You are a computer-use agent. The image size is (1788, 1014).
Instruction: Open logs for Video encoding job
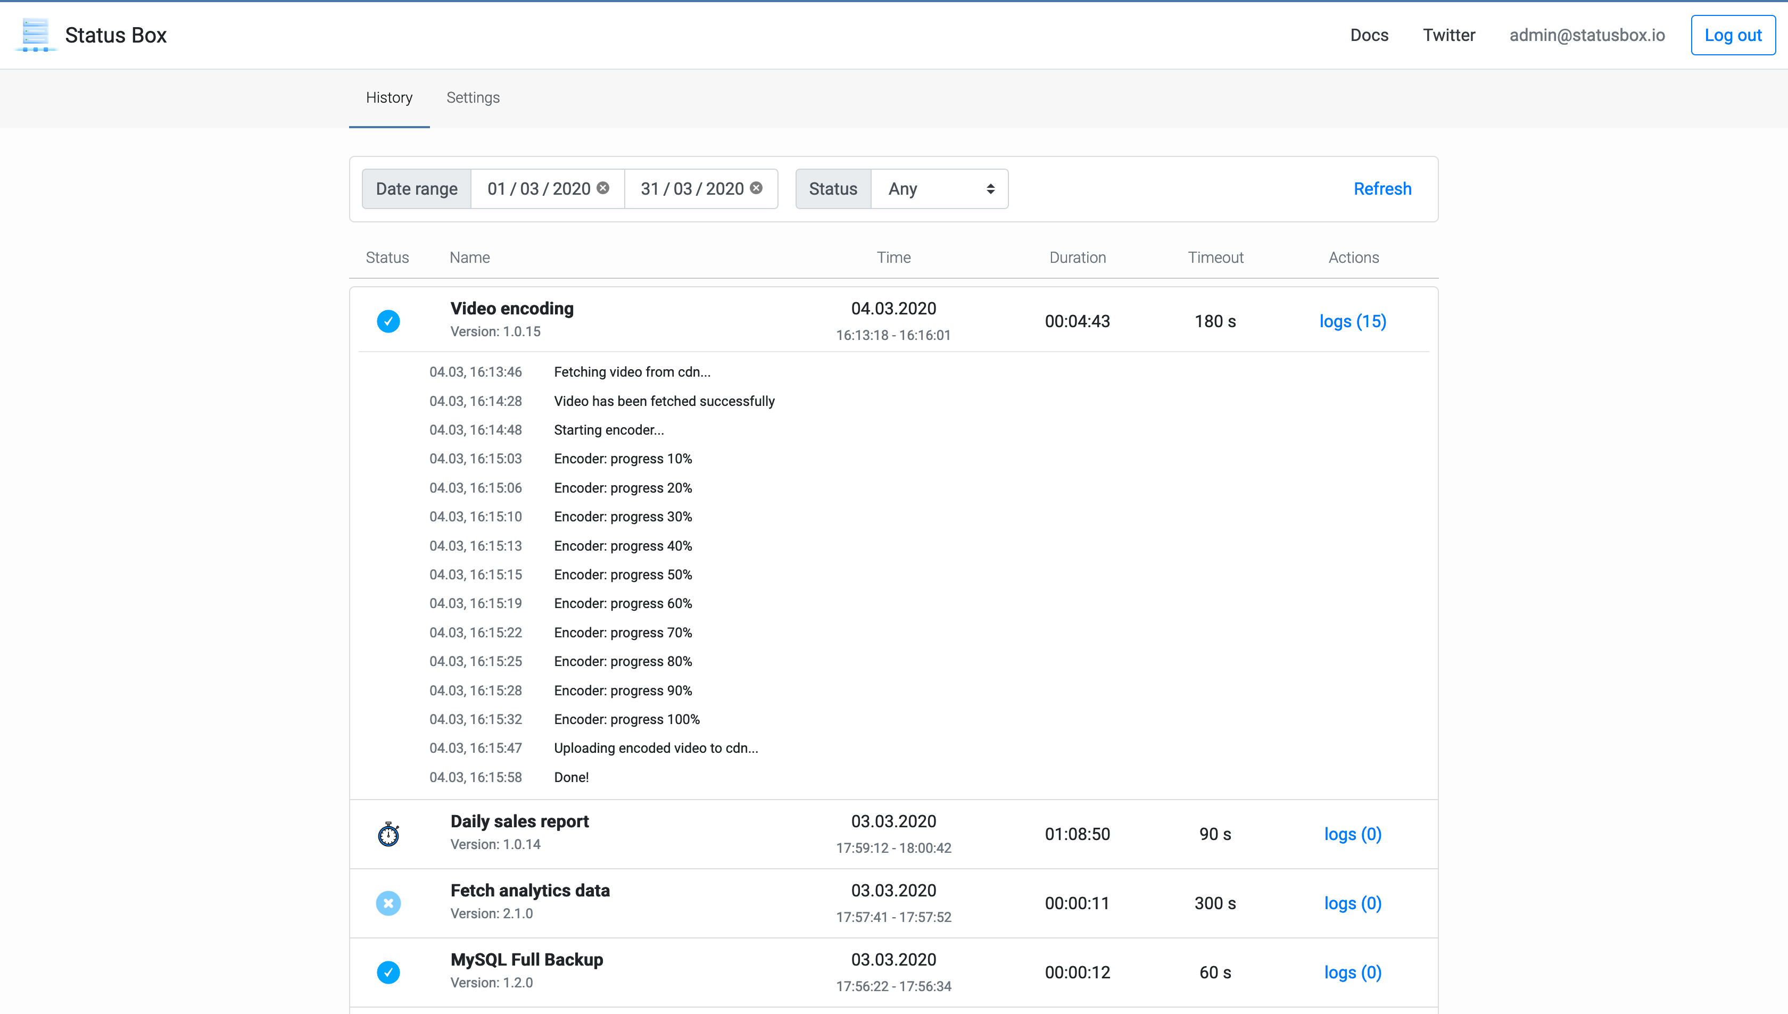click(1352, 320)
